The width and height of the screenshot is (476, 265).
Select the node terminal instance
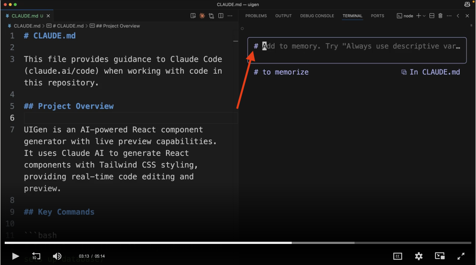click(x=405, y=16)
